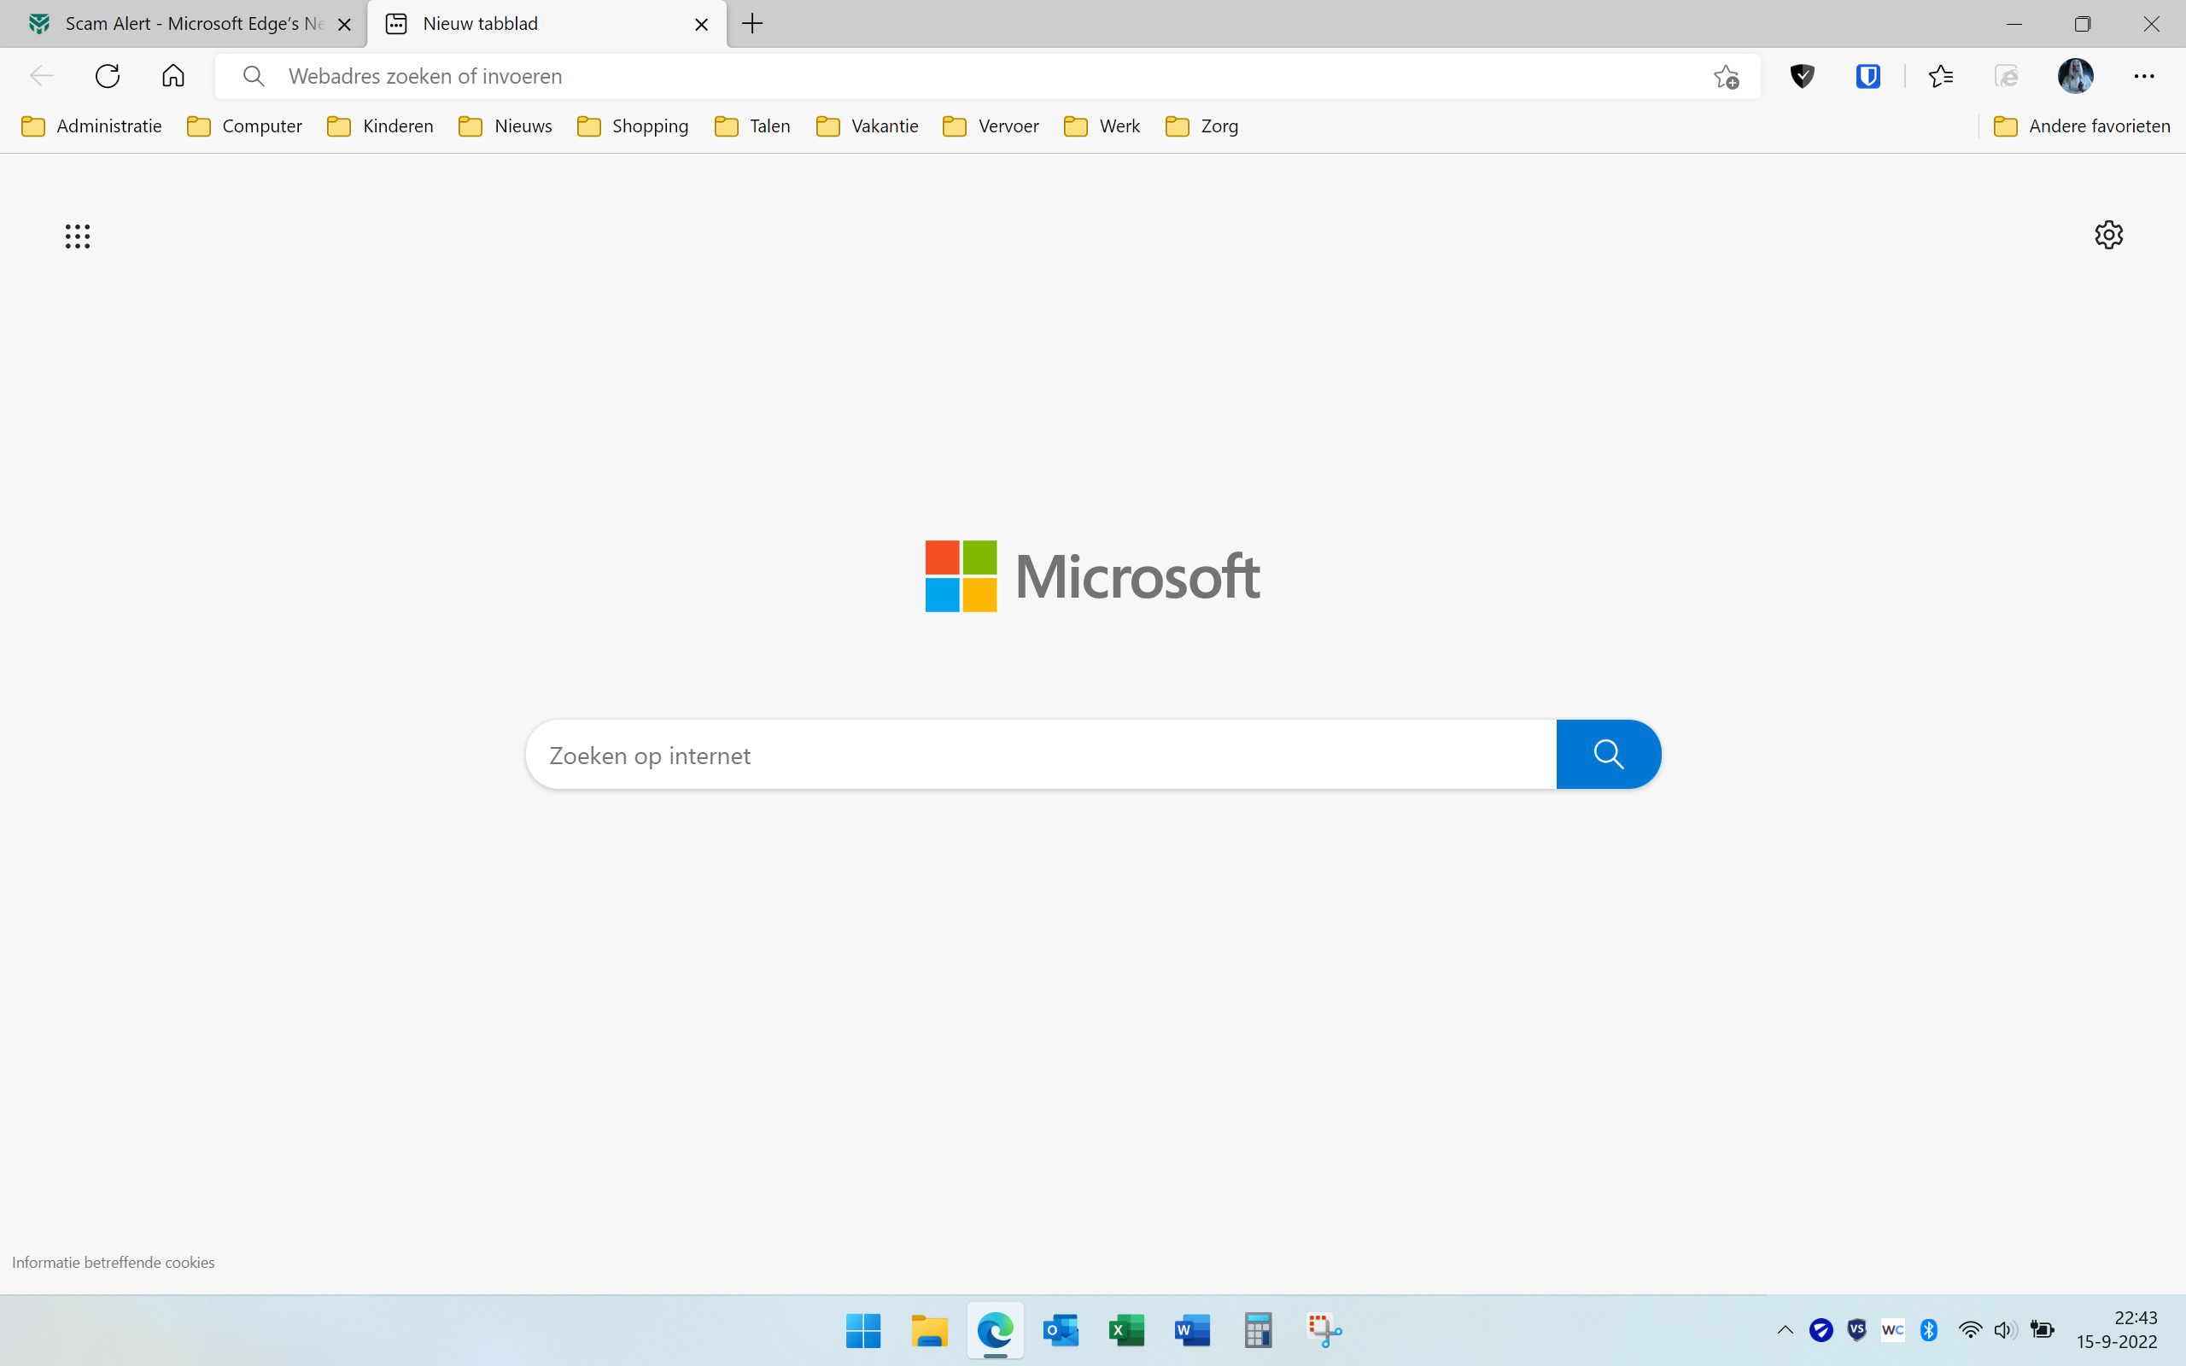Launch Excel from the taskbar
The width and height of the screenshot is (2186, 1366).
pyautogui.click(x=1126, y=1331)
